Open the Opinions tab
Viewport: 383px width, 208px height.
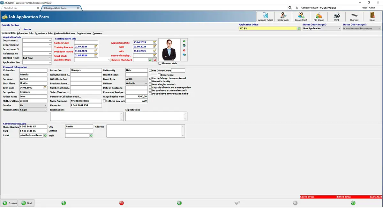[x=98, y=33]
